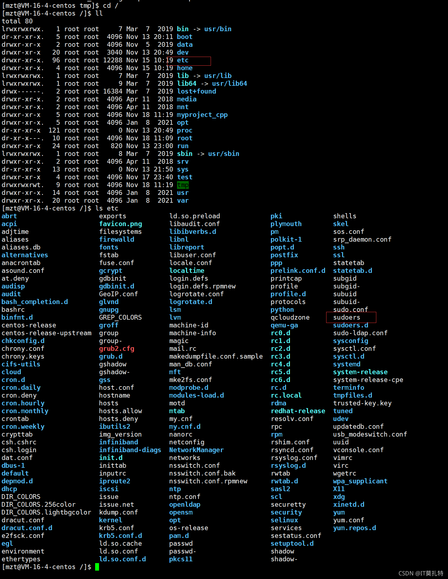
Task: Click the 'cron.daily' directory name
Action: coord(21,388)
